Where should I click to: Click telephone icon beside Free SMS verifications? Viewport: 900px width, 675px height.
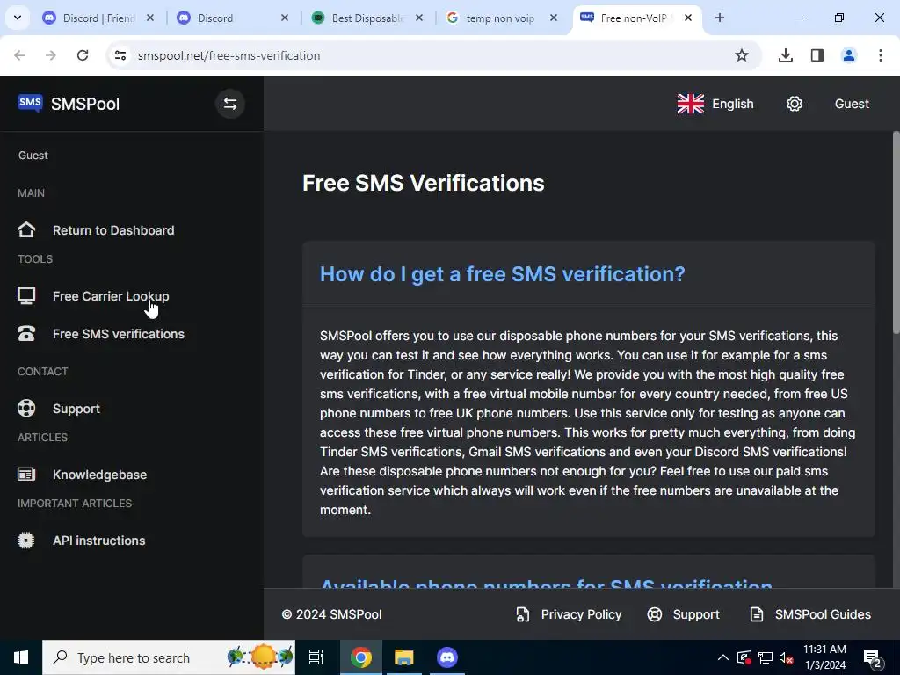click(x=26, y=334)
